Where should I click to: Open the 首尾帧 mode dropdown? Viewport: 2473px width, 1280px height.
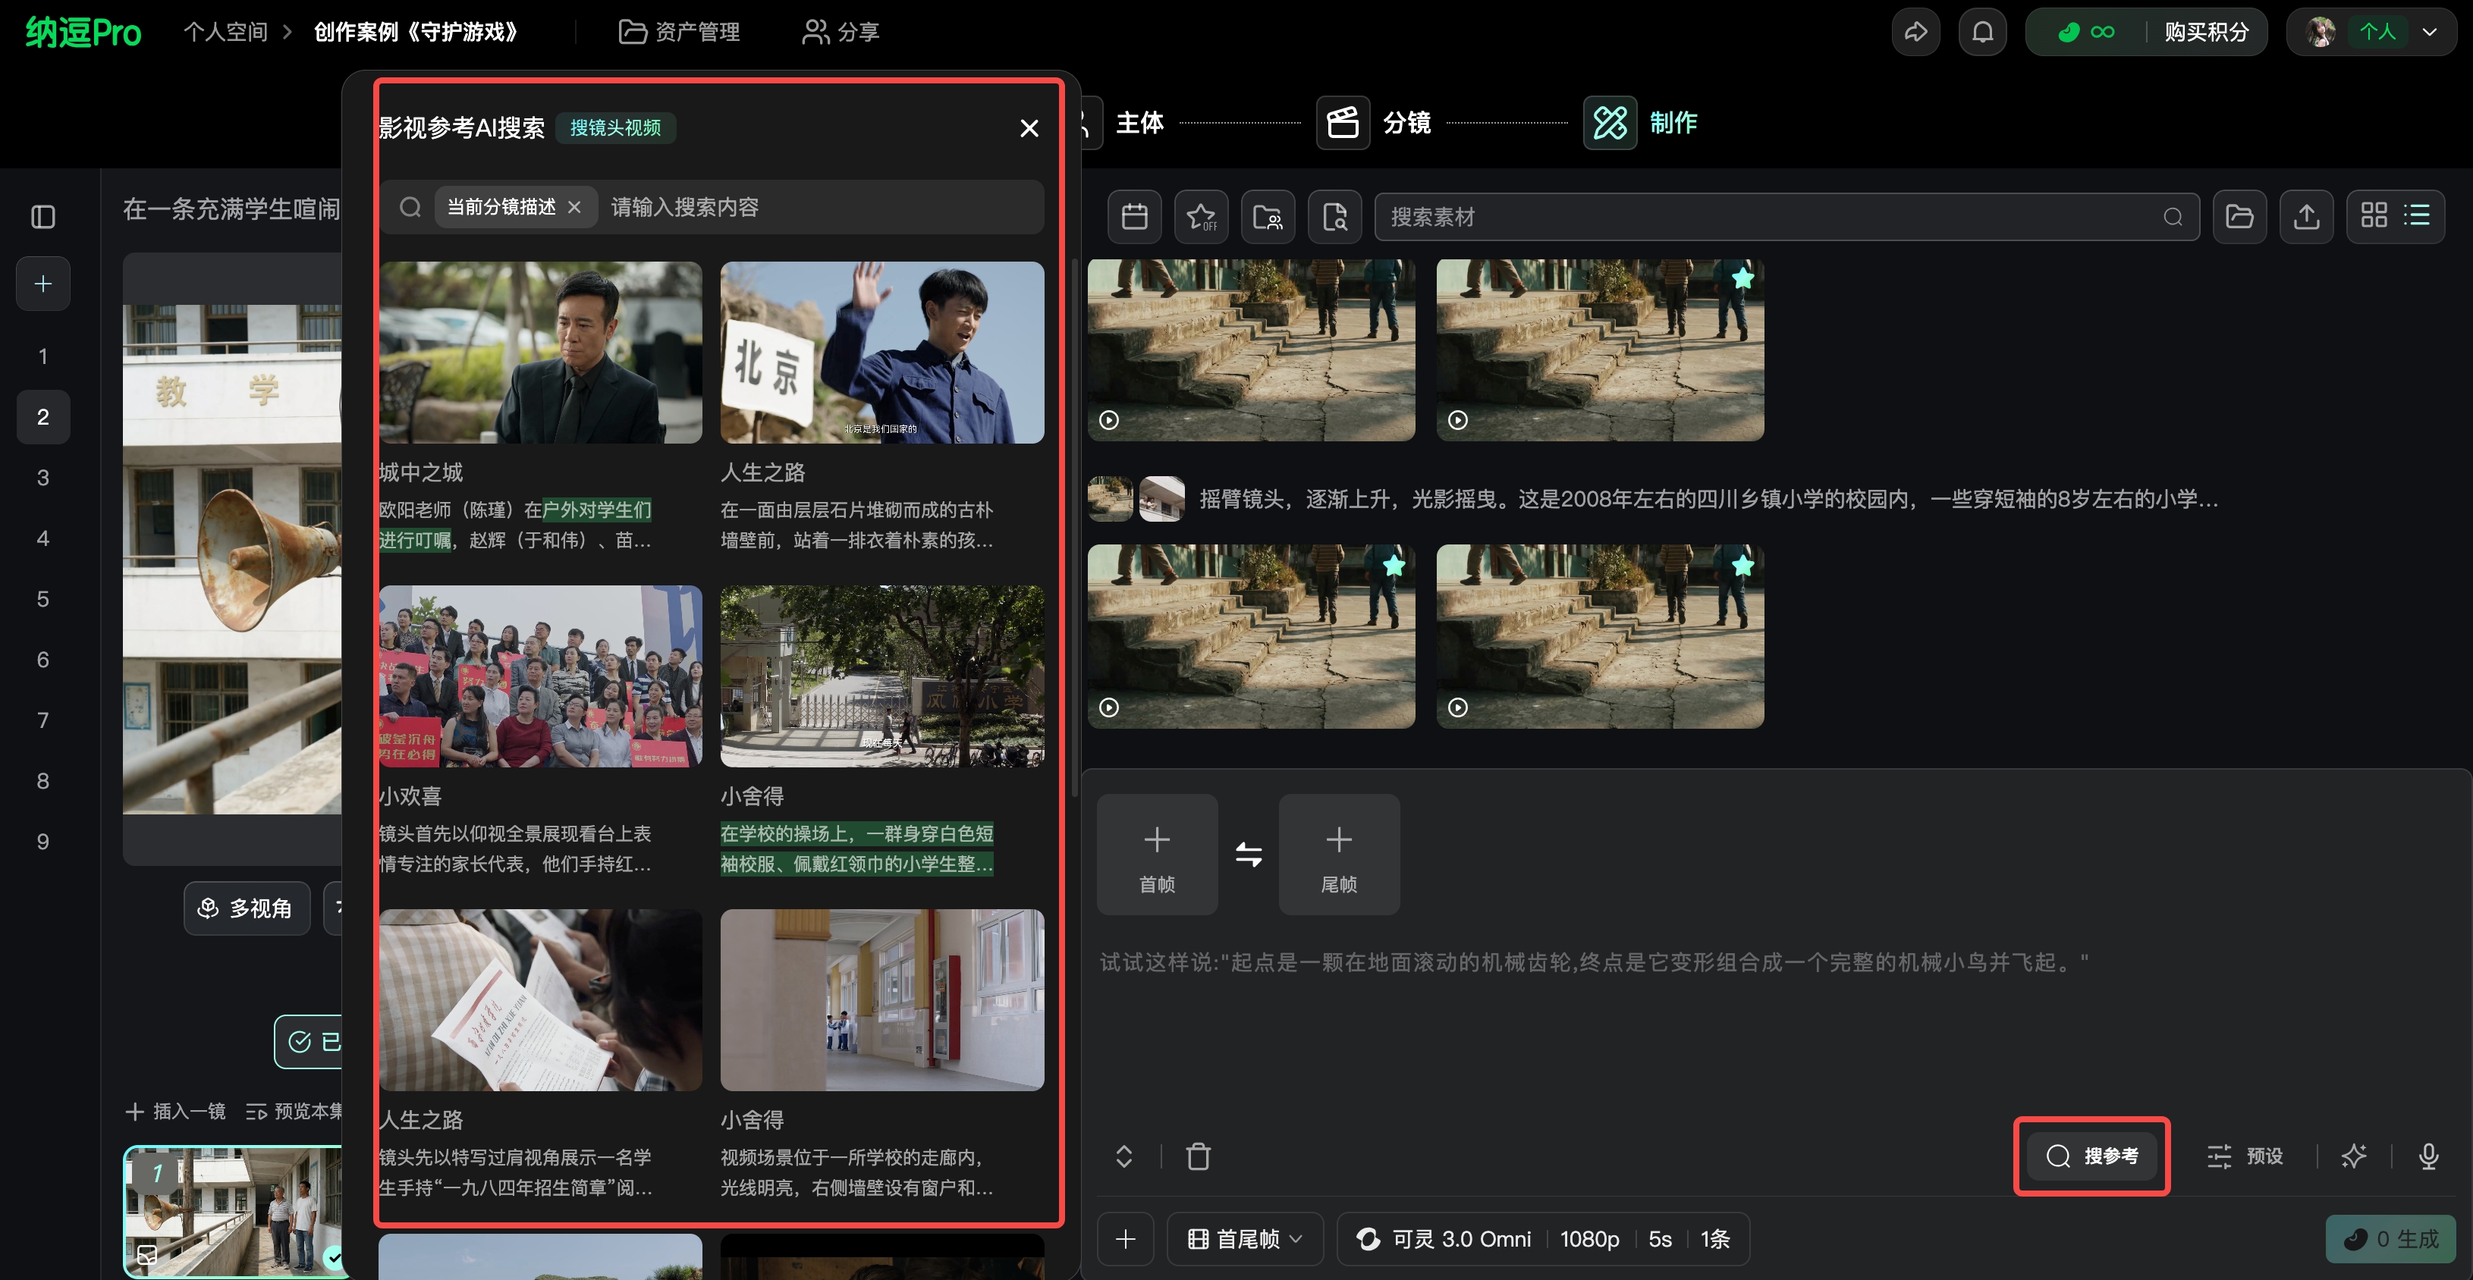[x=1245, y=1239]
